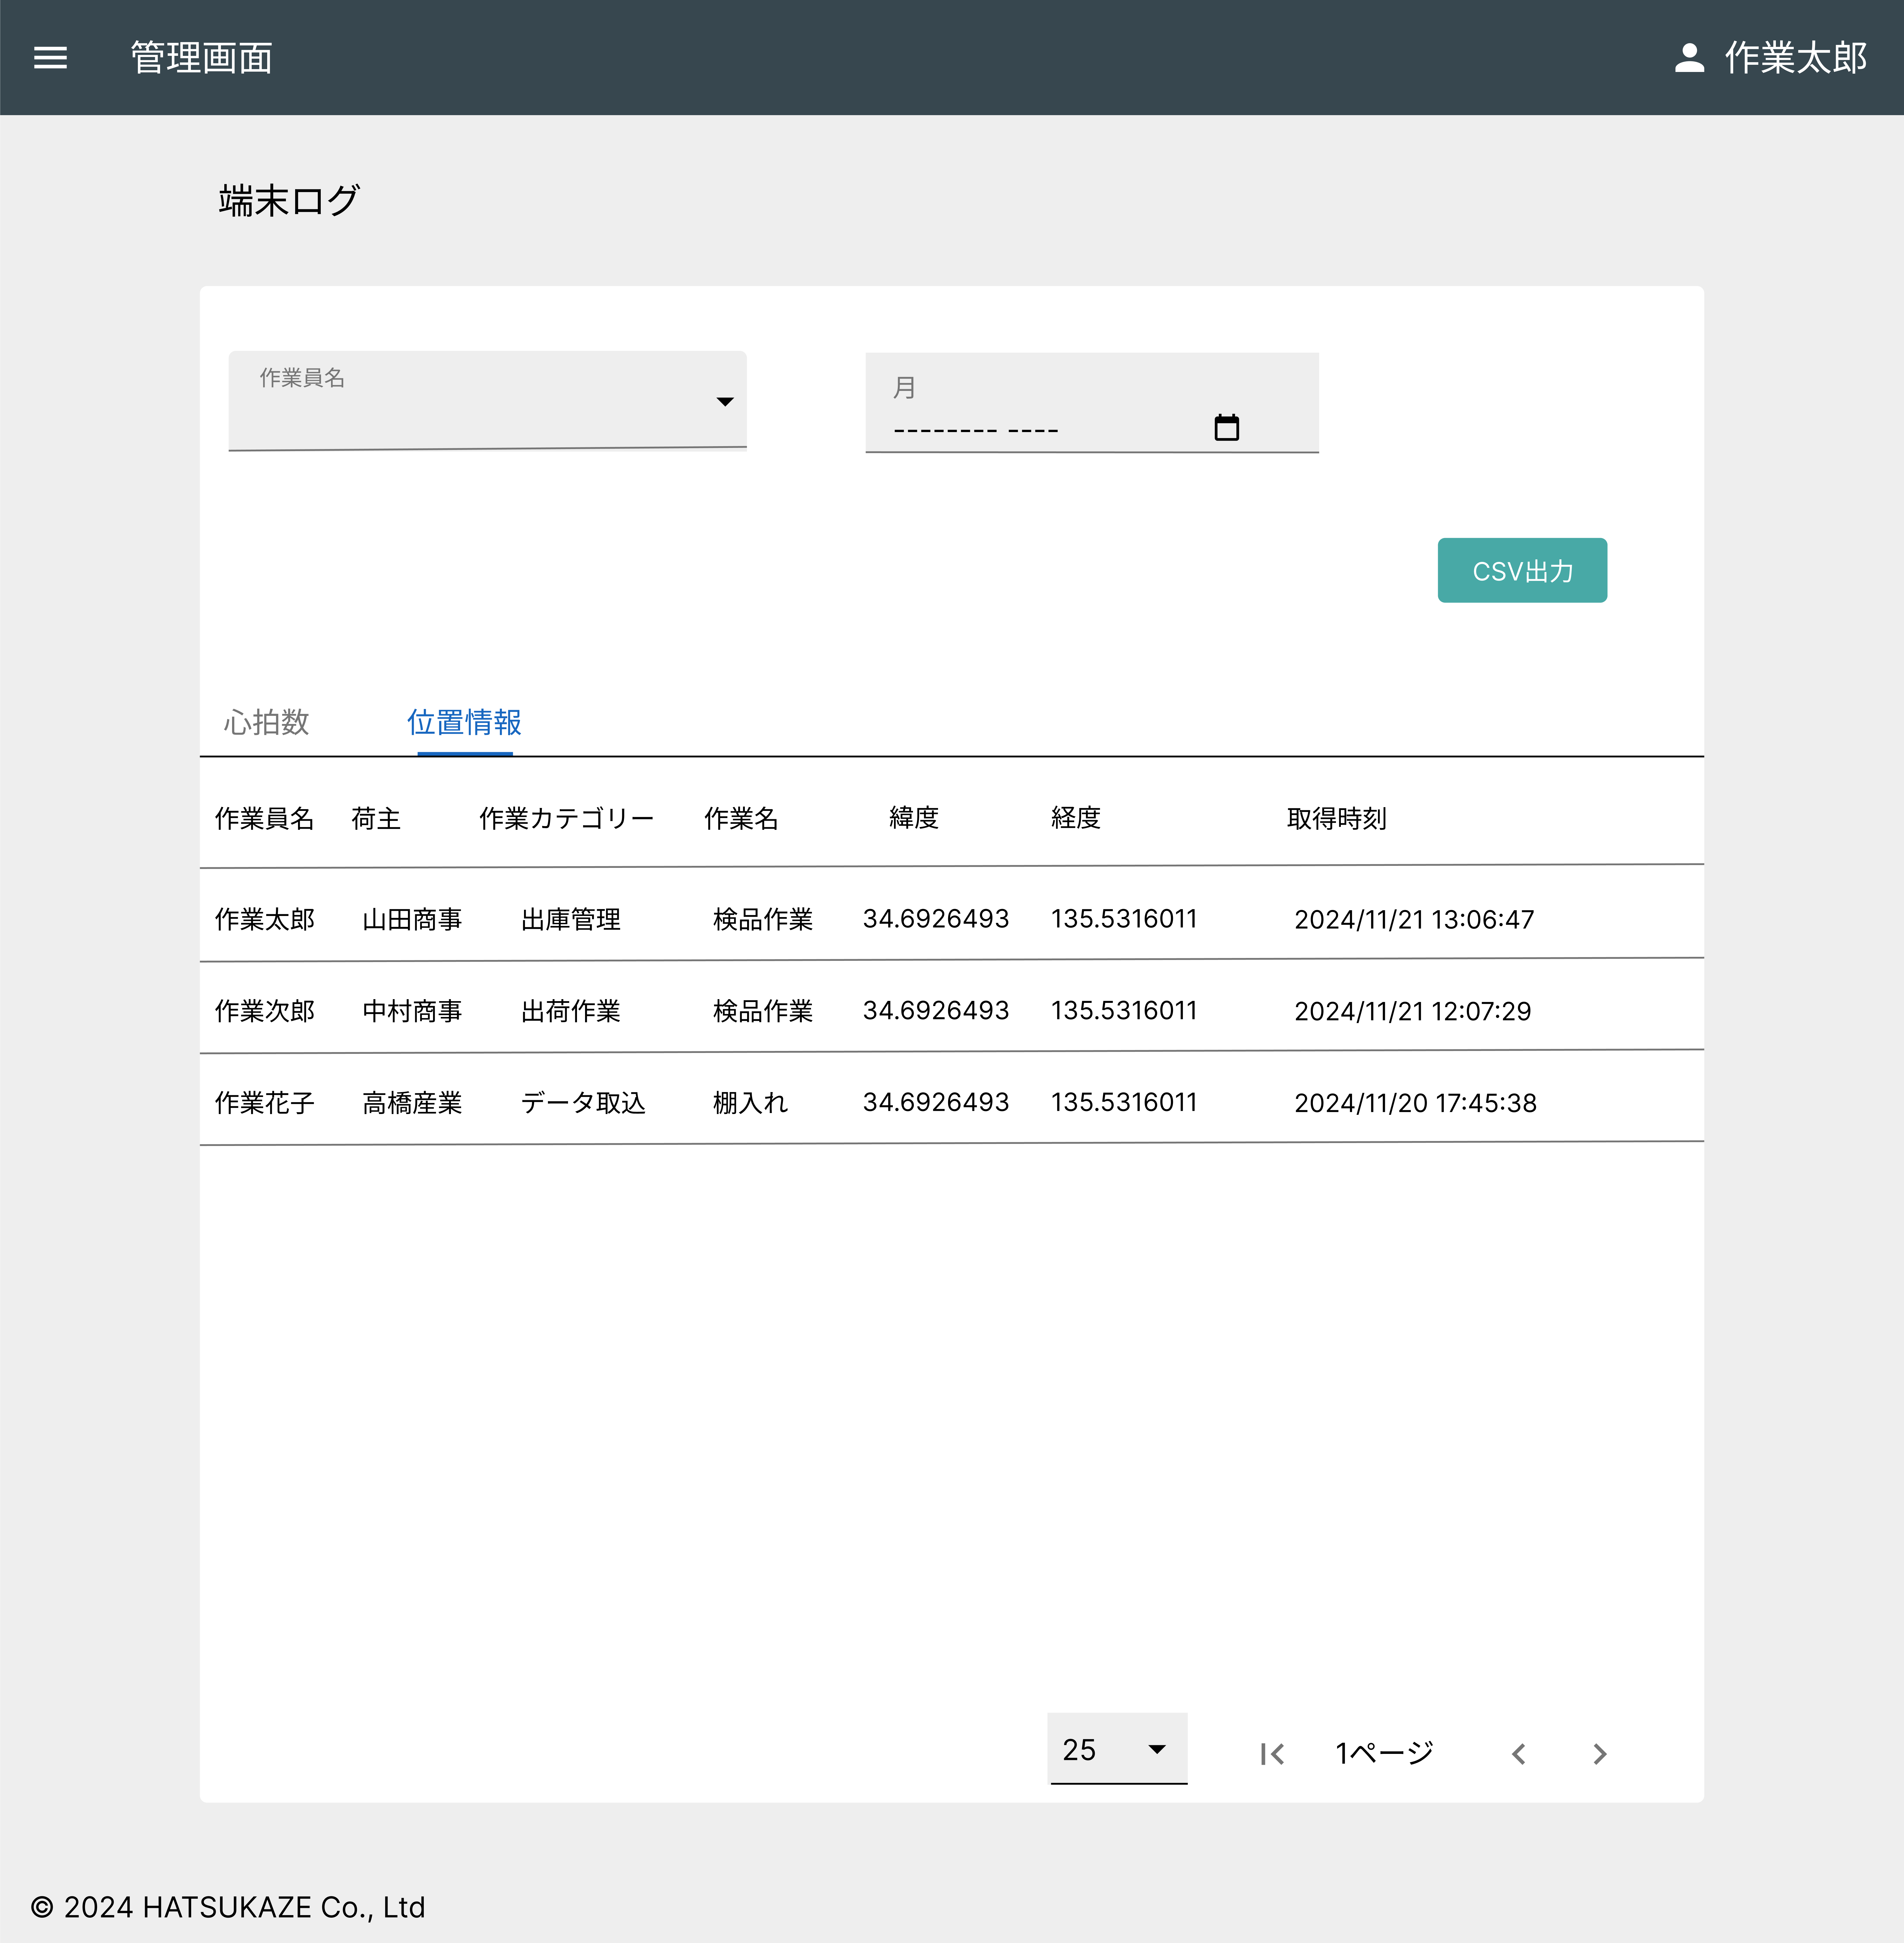Open the hamburger navigation menu
The height and width of the screenshot is (1943, 1904).
click(50, 58)
